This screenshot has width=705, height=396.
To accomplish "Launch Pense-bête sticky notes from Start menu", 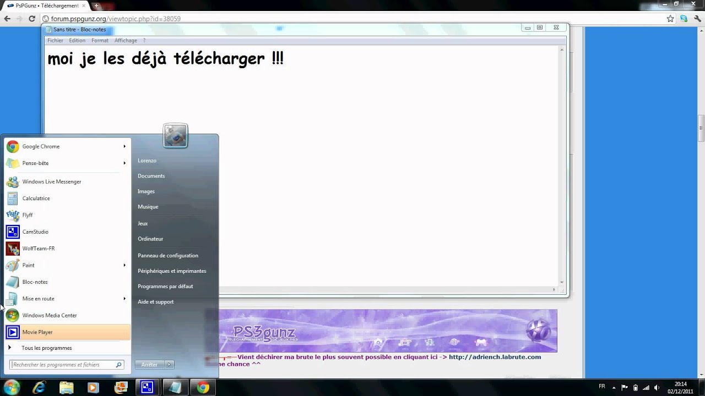I will coord(67,163).
